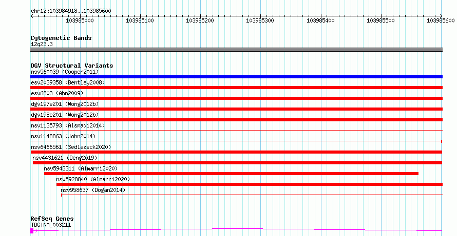457x236 pixels.
Task: Open the nsv1135793 (Alsmadi2014) label
Action: pyautogui.click(x=68, y=125)
